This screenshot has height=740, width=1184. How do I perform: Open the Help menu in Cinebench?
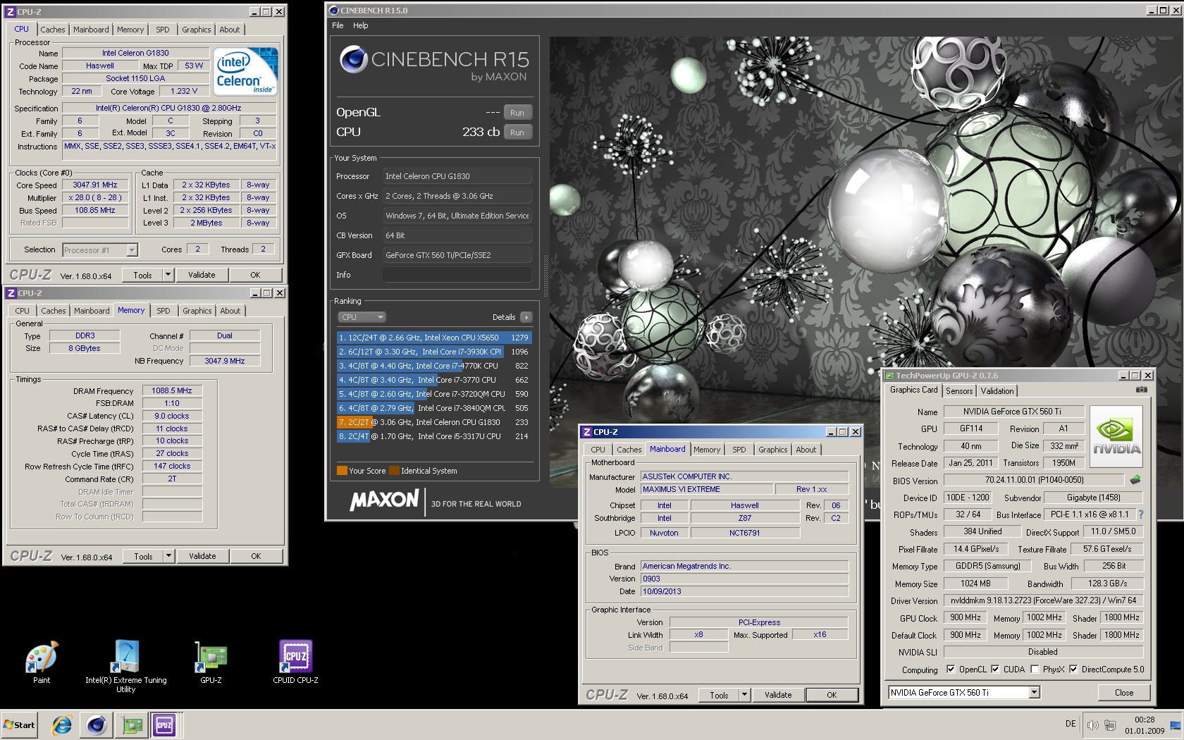[360, 25]
